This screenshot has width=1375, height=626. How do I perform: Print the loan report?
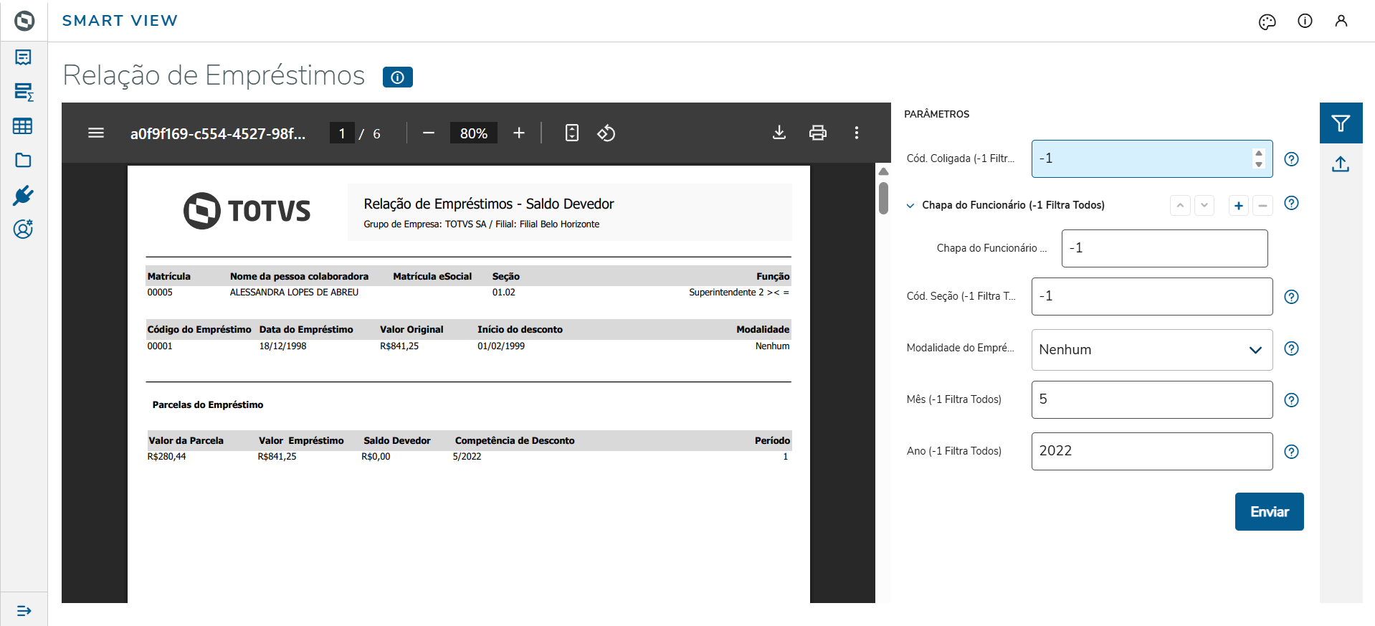tap(817, 133)
